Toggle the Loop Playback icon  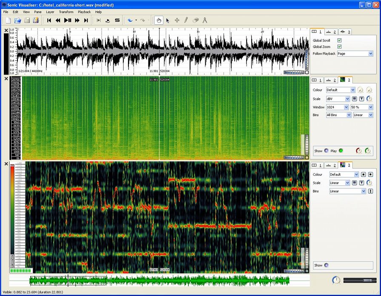(108, 20)
